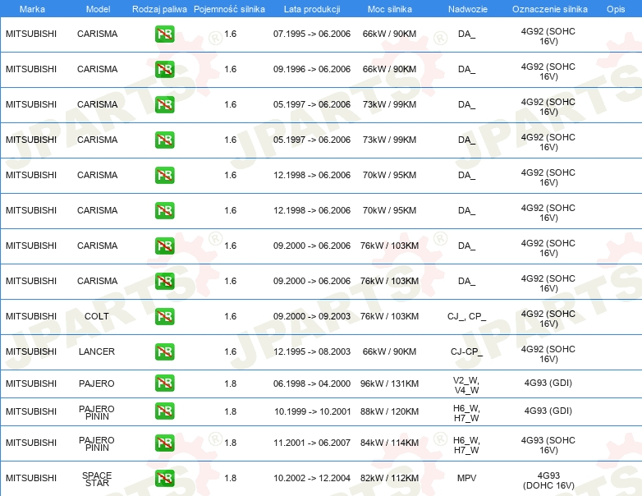Click the engine code 4G93 (SOHC 16V)

click(x=548, y=445)
